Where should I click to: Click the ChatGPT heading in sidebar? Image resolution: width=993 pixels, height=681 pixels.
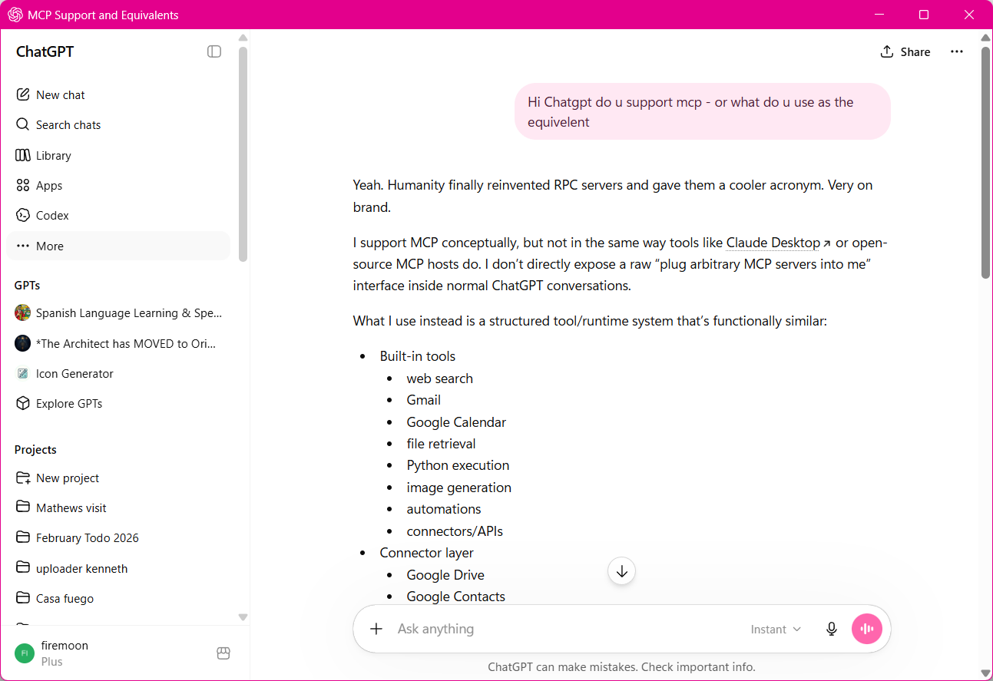click(x=45, y=51)
